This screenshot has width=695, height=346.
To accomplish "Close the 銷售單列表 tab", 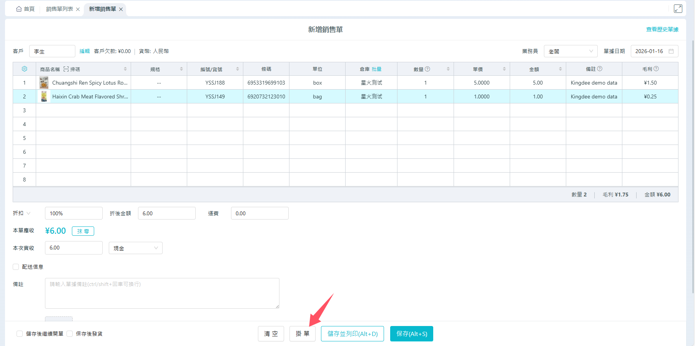I will pyautogui.click(x=78, y=9).
